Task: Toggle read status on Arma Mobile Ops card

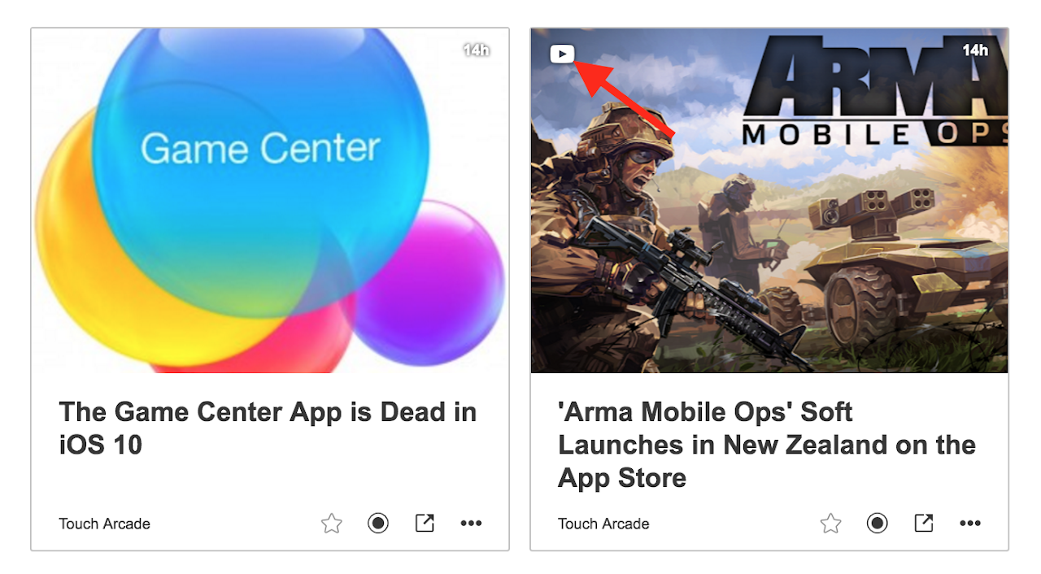Action: coord(877,523)
